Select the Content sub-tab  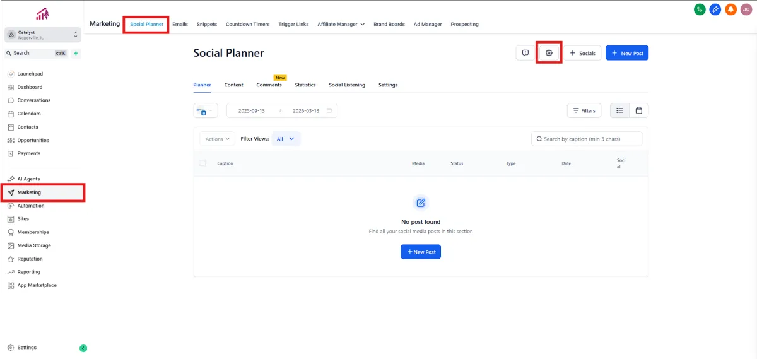[234, 85]
